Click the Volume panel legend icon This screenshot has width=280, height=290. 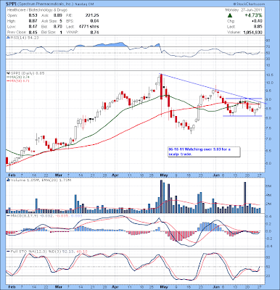click(8, 180)
